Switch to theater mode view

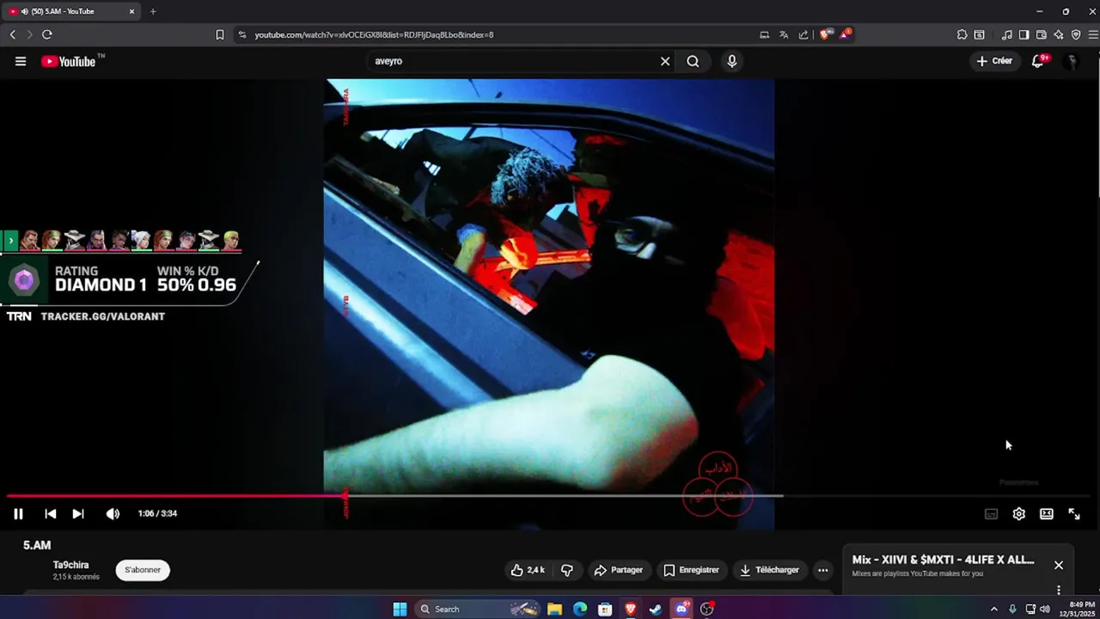click(1046, 513)
